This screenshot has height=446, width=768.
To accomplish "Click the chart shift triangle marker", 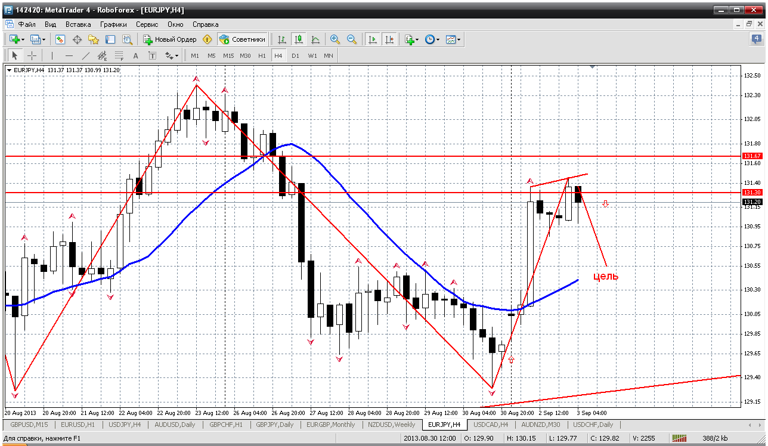I will pyautogui.click(x=592, y=67).
